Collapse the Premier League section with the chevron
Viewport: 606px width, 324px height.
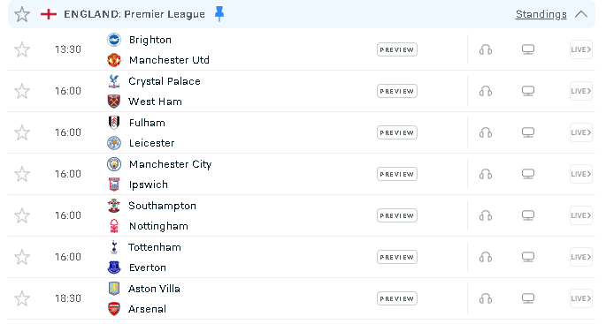[x=581, y=14]
